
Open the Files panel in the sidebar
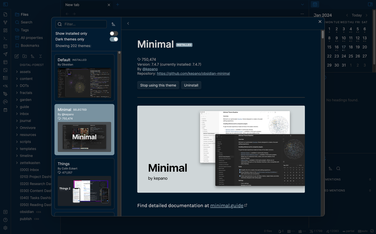click(x=21, y=14)
